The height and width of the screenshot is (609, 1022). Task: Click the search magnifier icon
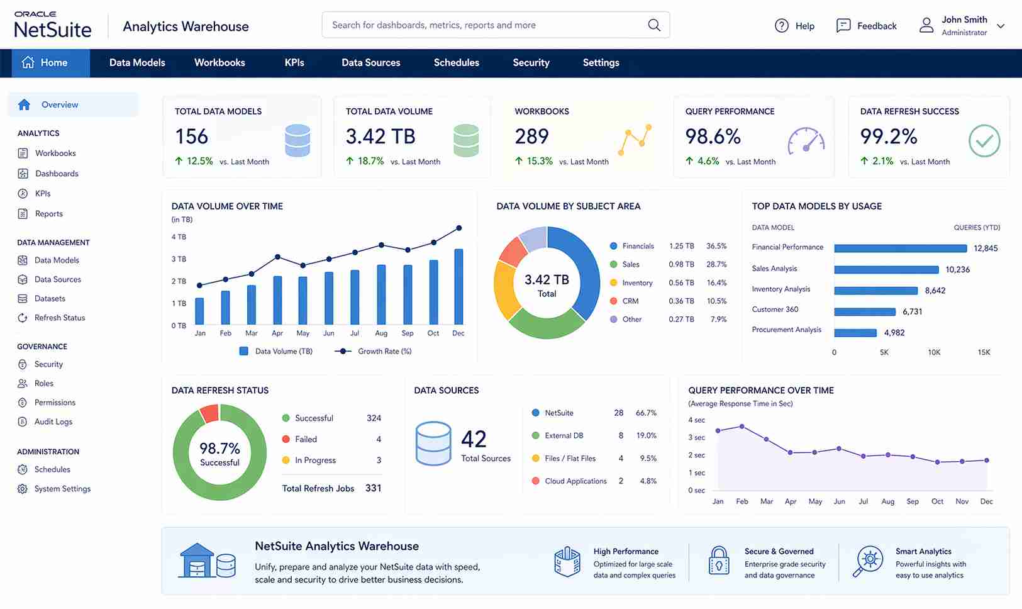click(x=654, y=25)
